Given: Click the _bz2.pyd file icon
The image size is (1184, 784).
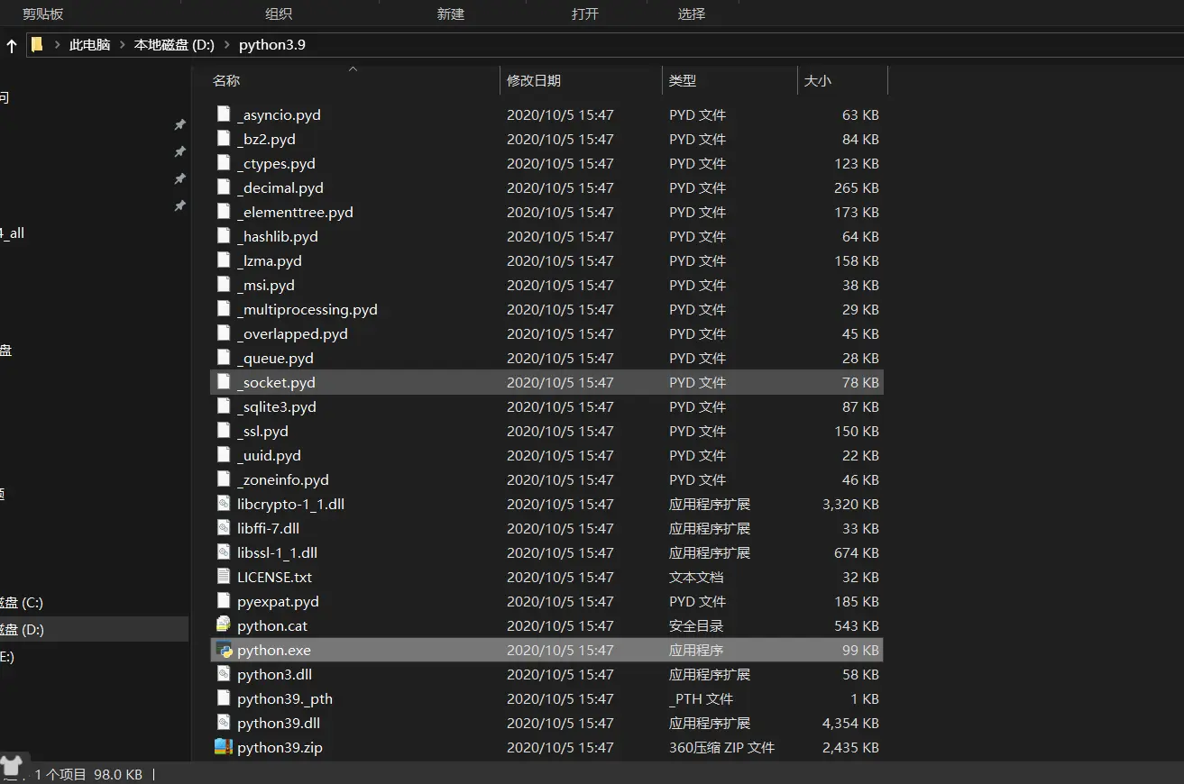Looking at the screenshot, I should tap(224, 139).
